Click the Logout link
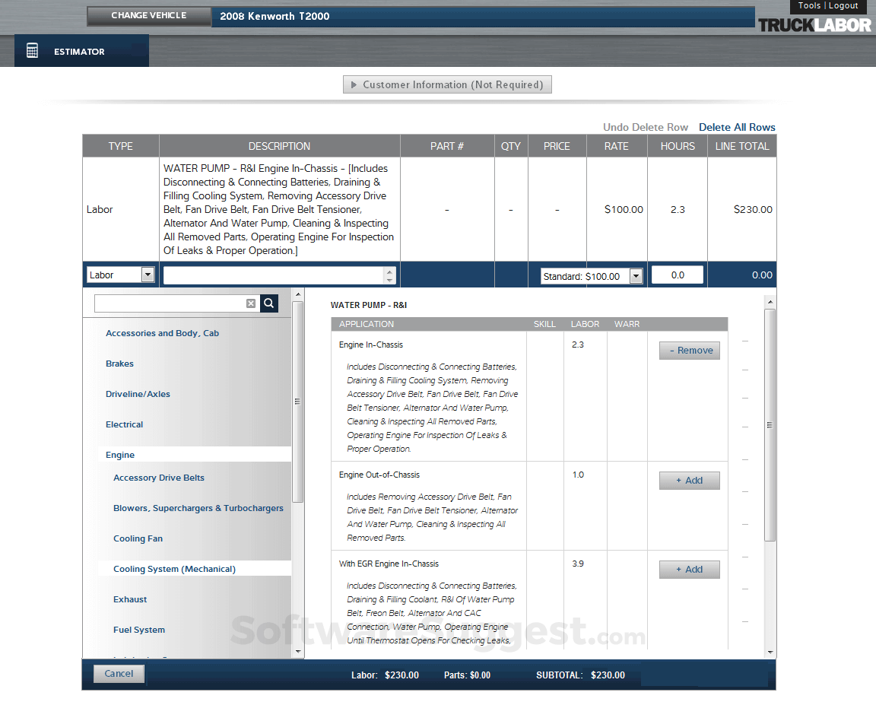Viewport: 876px width, 705px height. coord(844,5)
